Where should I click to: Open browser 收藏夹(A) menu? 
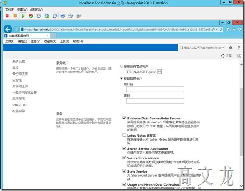(x=50, y=41)
